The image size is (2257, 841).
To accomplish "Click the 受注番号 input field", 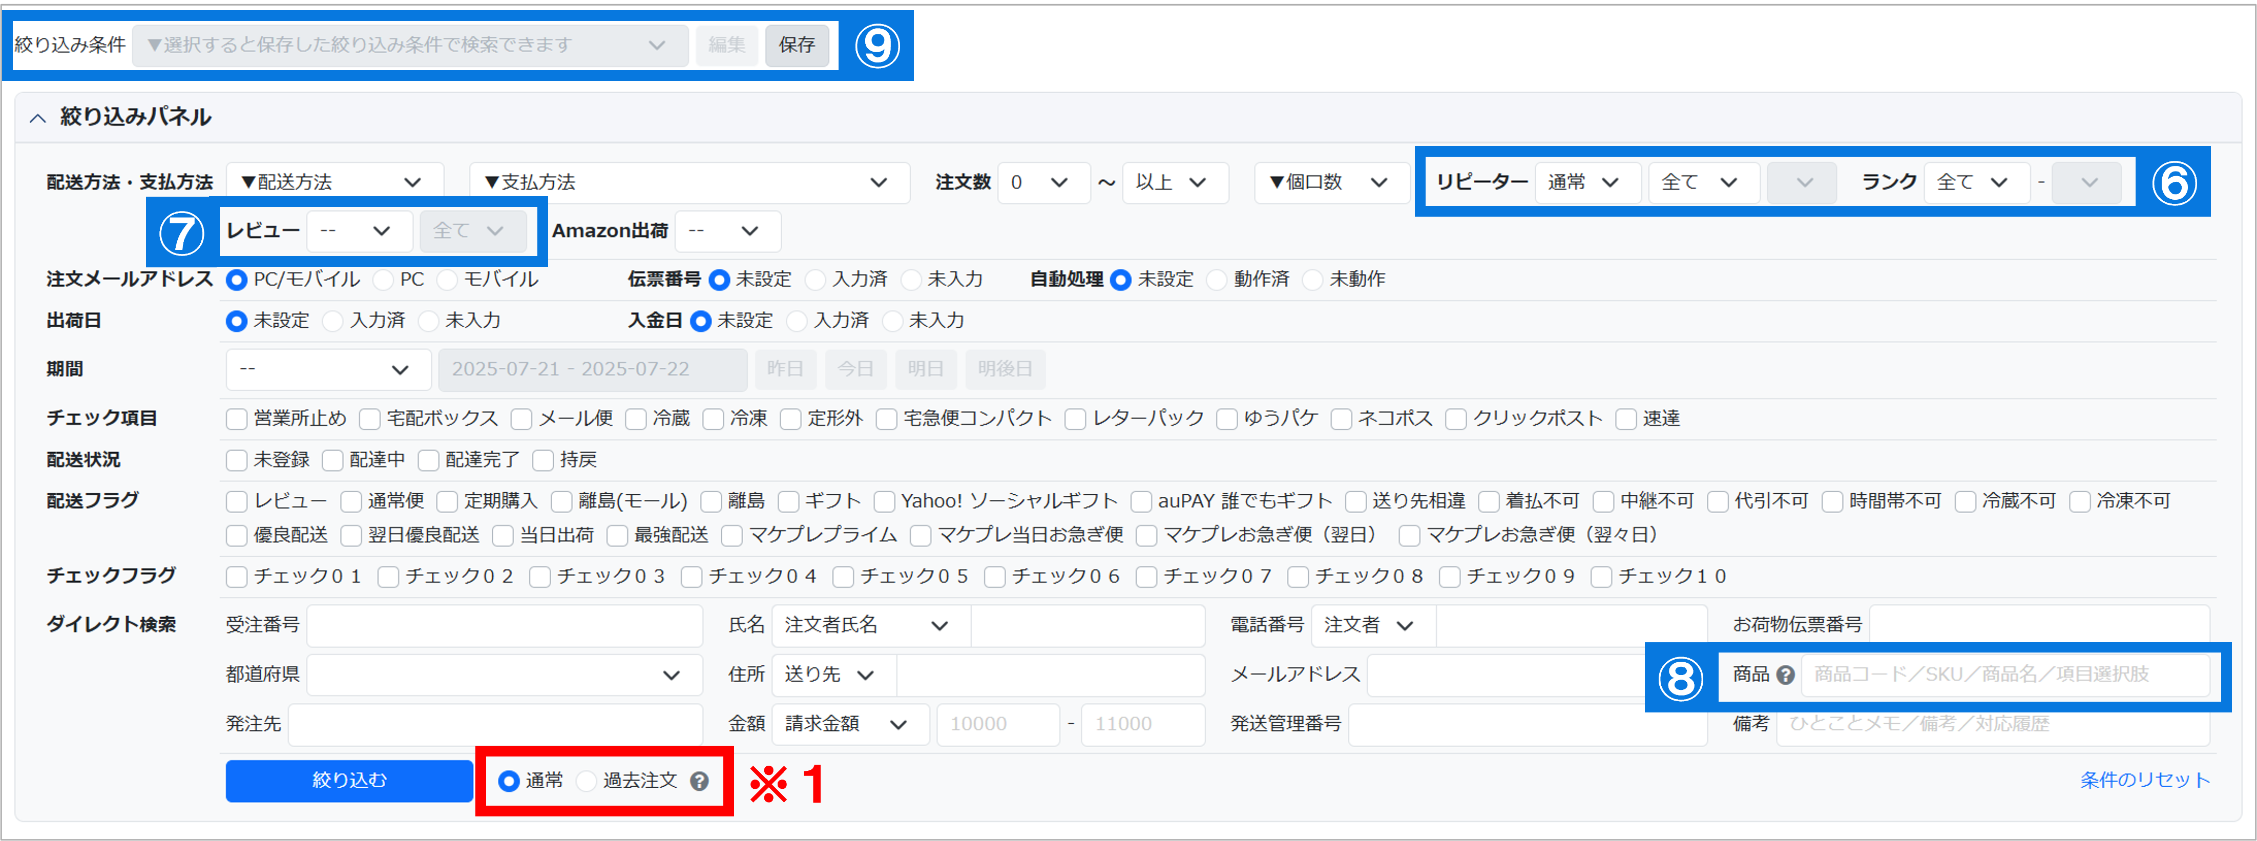I will [504, 625].
